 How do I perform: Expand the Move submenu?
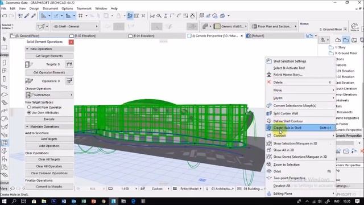(x=301, y=90)
